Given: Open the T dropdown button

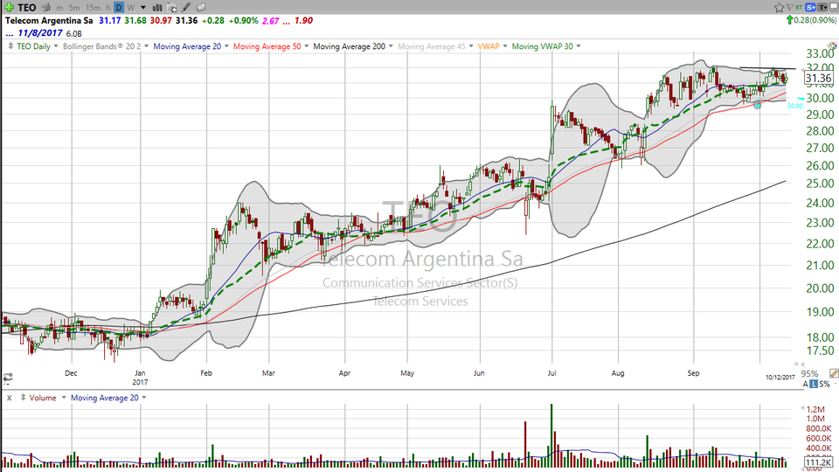Looking at the screenshot, I should coord(822,8).
